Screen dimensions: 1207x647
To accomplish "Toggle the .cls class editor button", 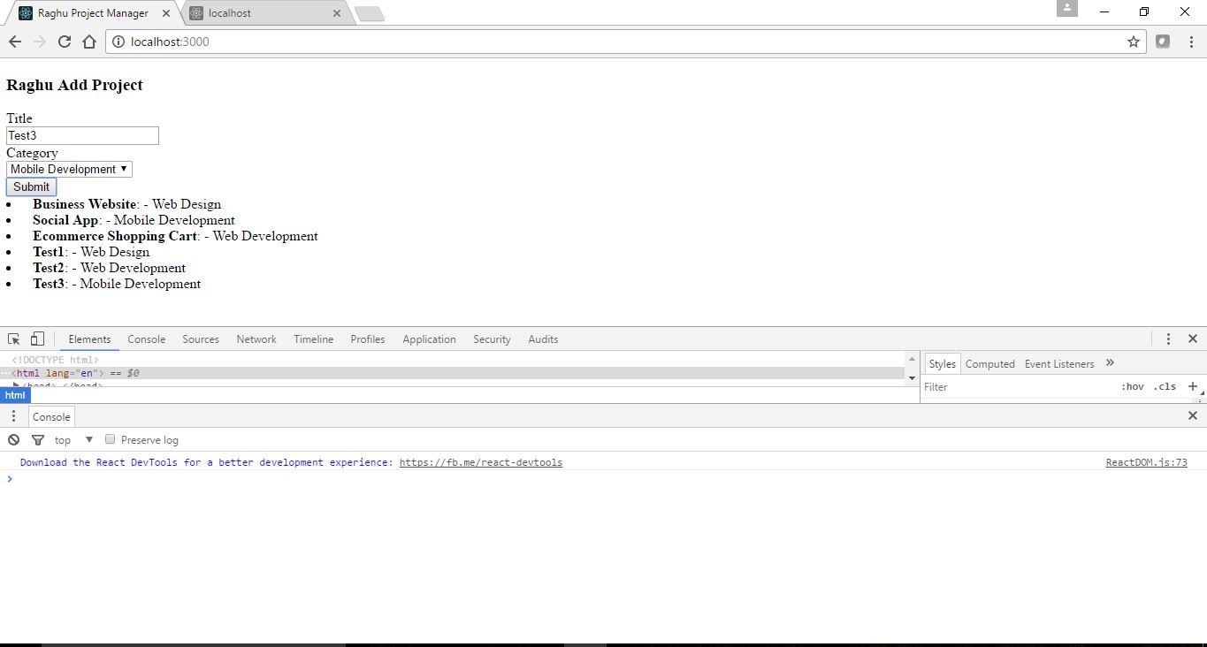I will (x=1165, y=386).
